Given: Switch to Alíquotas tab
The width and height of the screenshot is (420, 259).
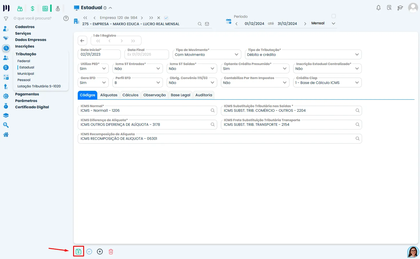Looking at the screenshot, I should click(109, 95).
